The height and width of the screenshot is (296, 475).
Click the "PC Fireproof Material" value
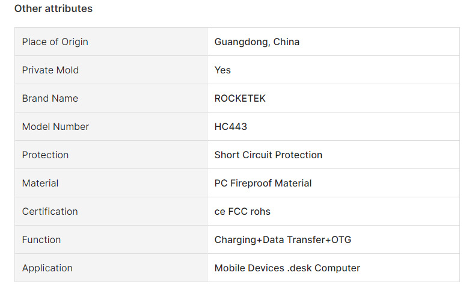pyautogui.click(x=263, y=183)
